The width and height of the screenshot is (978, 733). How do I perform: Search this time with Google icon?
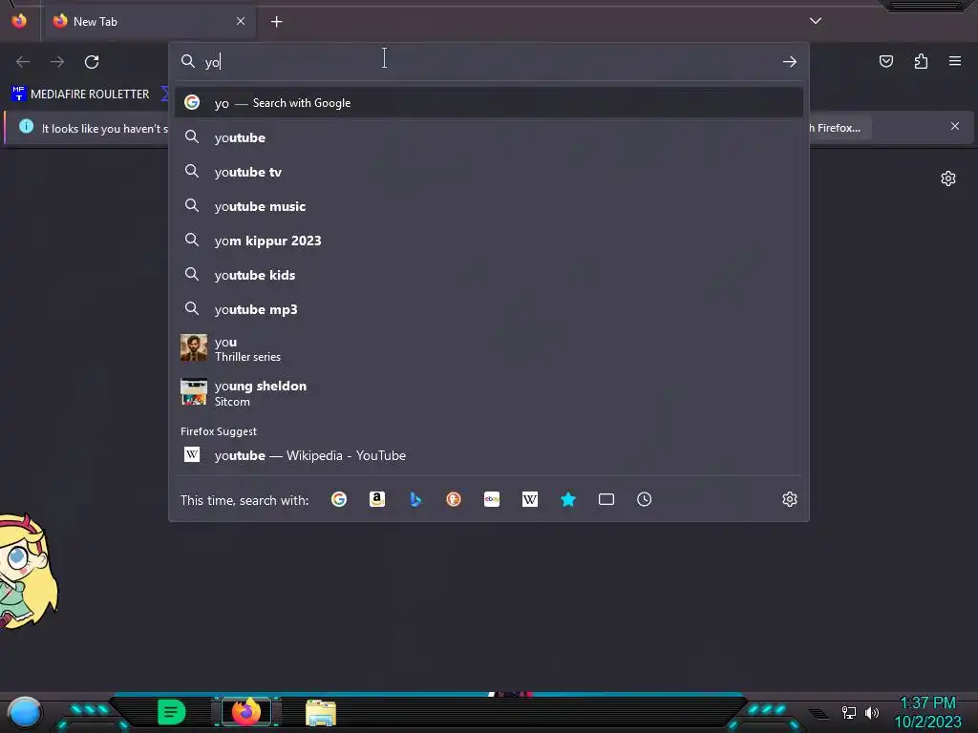[x=339, y=499]
